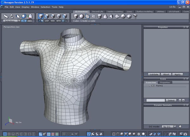Open the Surface modeling tab
This screenshot has height=137, width=190.
pos(144,11)
